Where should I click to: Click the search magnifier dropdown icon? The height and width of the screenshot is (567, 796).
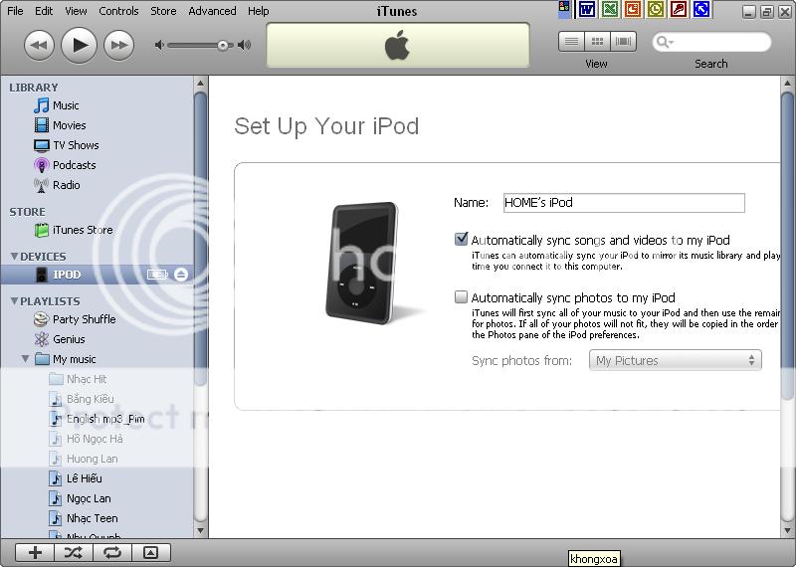tap(664, 42)
